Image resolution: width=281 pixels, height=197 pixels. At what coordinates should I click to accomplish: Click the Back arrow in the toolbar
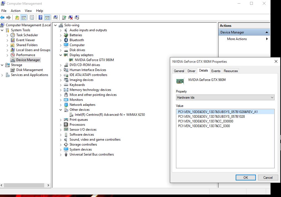[x=2, y=17]
